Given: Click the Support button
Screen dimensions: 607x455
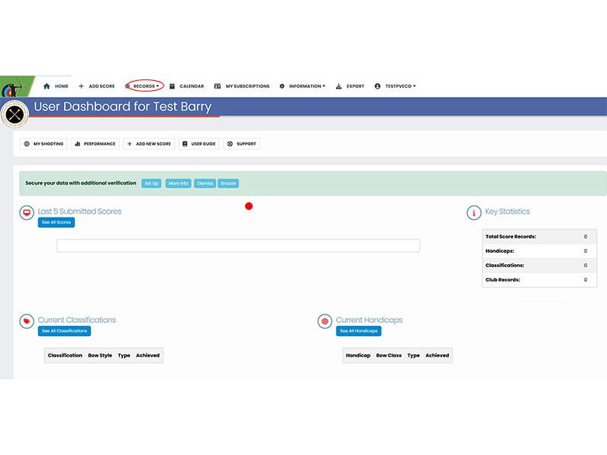Looking at the screenshot, I should [x=241, y=144].
